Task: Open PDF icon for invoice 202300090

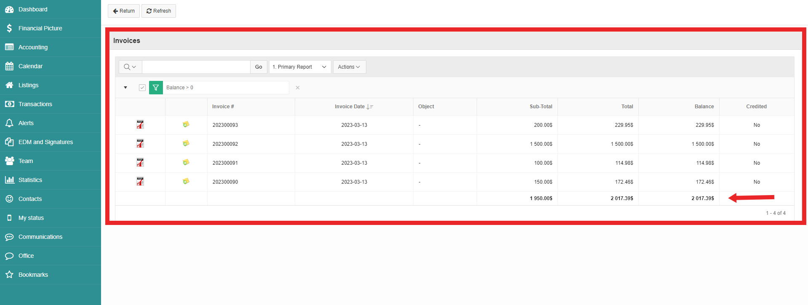Action: click(140, 182)
